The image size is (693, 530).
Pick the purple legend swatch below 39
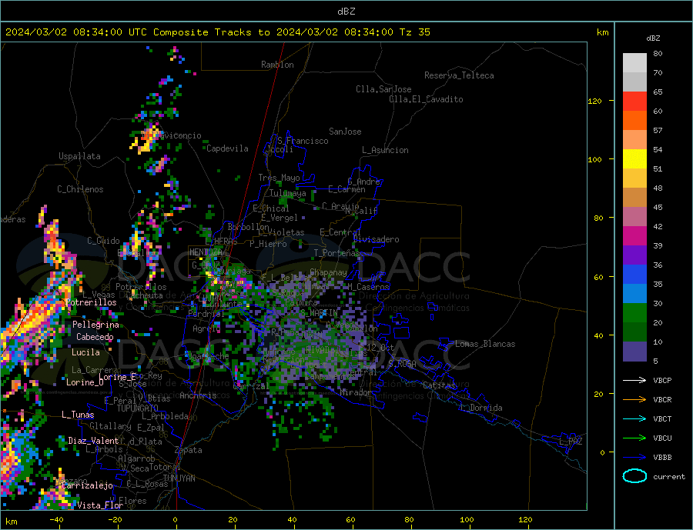coord(634,255)
